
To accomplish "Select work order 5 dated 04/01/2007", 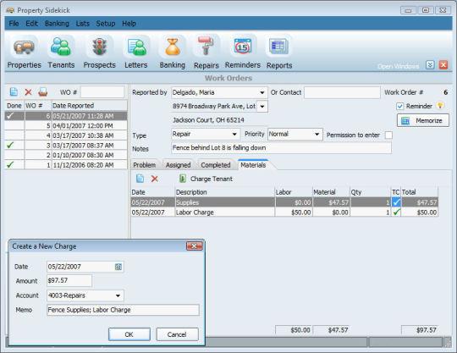I will 66,125.
